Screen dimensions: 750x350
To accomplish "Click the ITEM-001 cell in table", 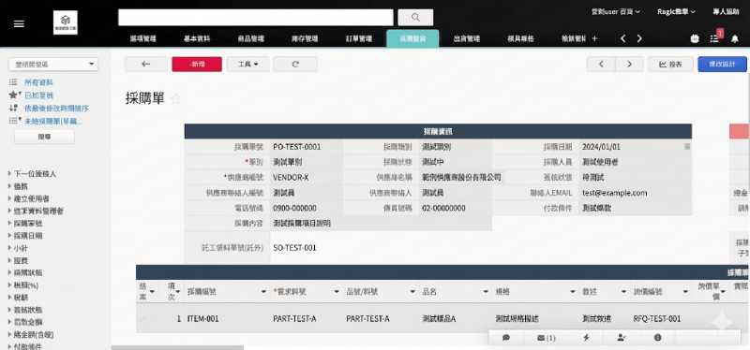I will [x=202, y=318].
